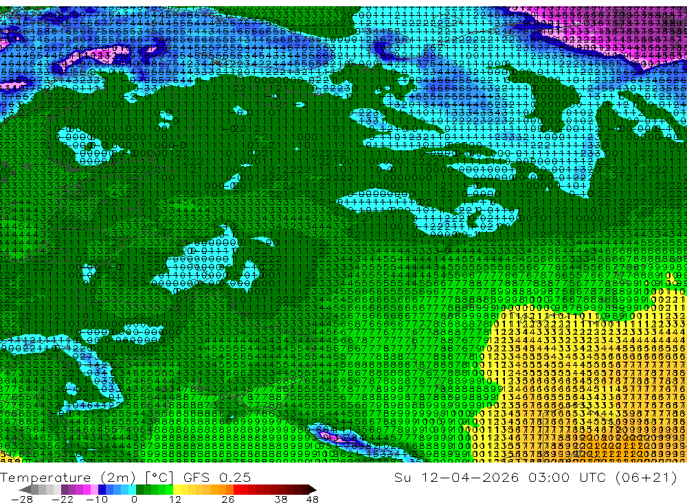Viewport: 687px width, 503px height.
Task: Click the "[°C]" unit label
Action: pos(159,477)
